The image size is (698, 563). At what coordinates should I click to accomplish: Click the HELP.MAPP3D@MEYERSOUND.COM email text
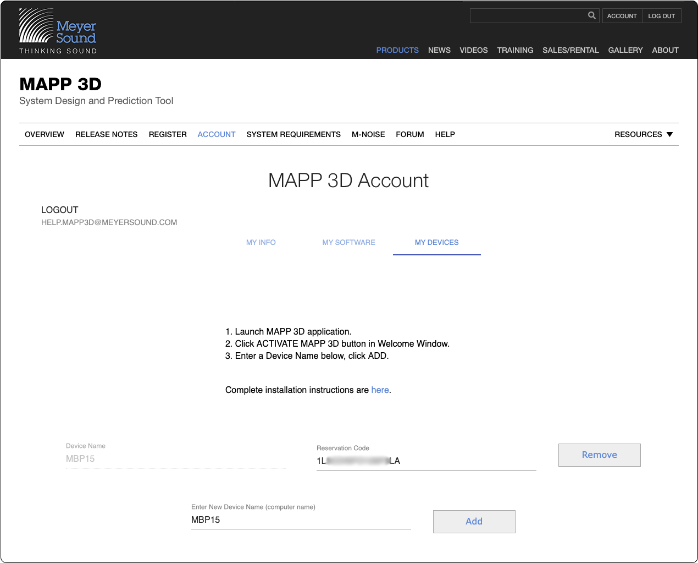109,222
